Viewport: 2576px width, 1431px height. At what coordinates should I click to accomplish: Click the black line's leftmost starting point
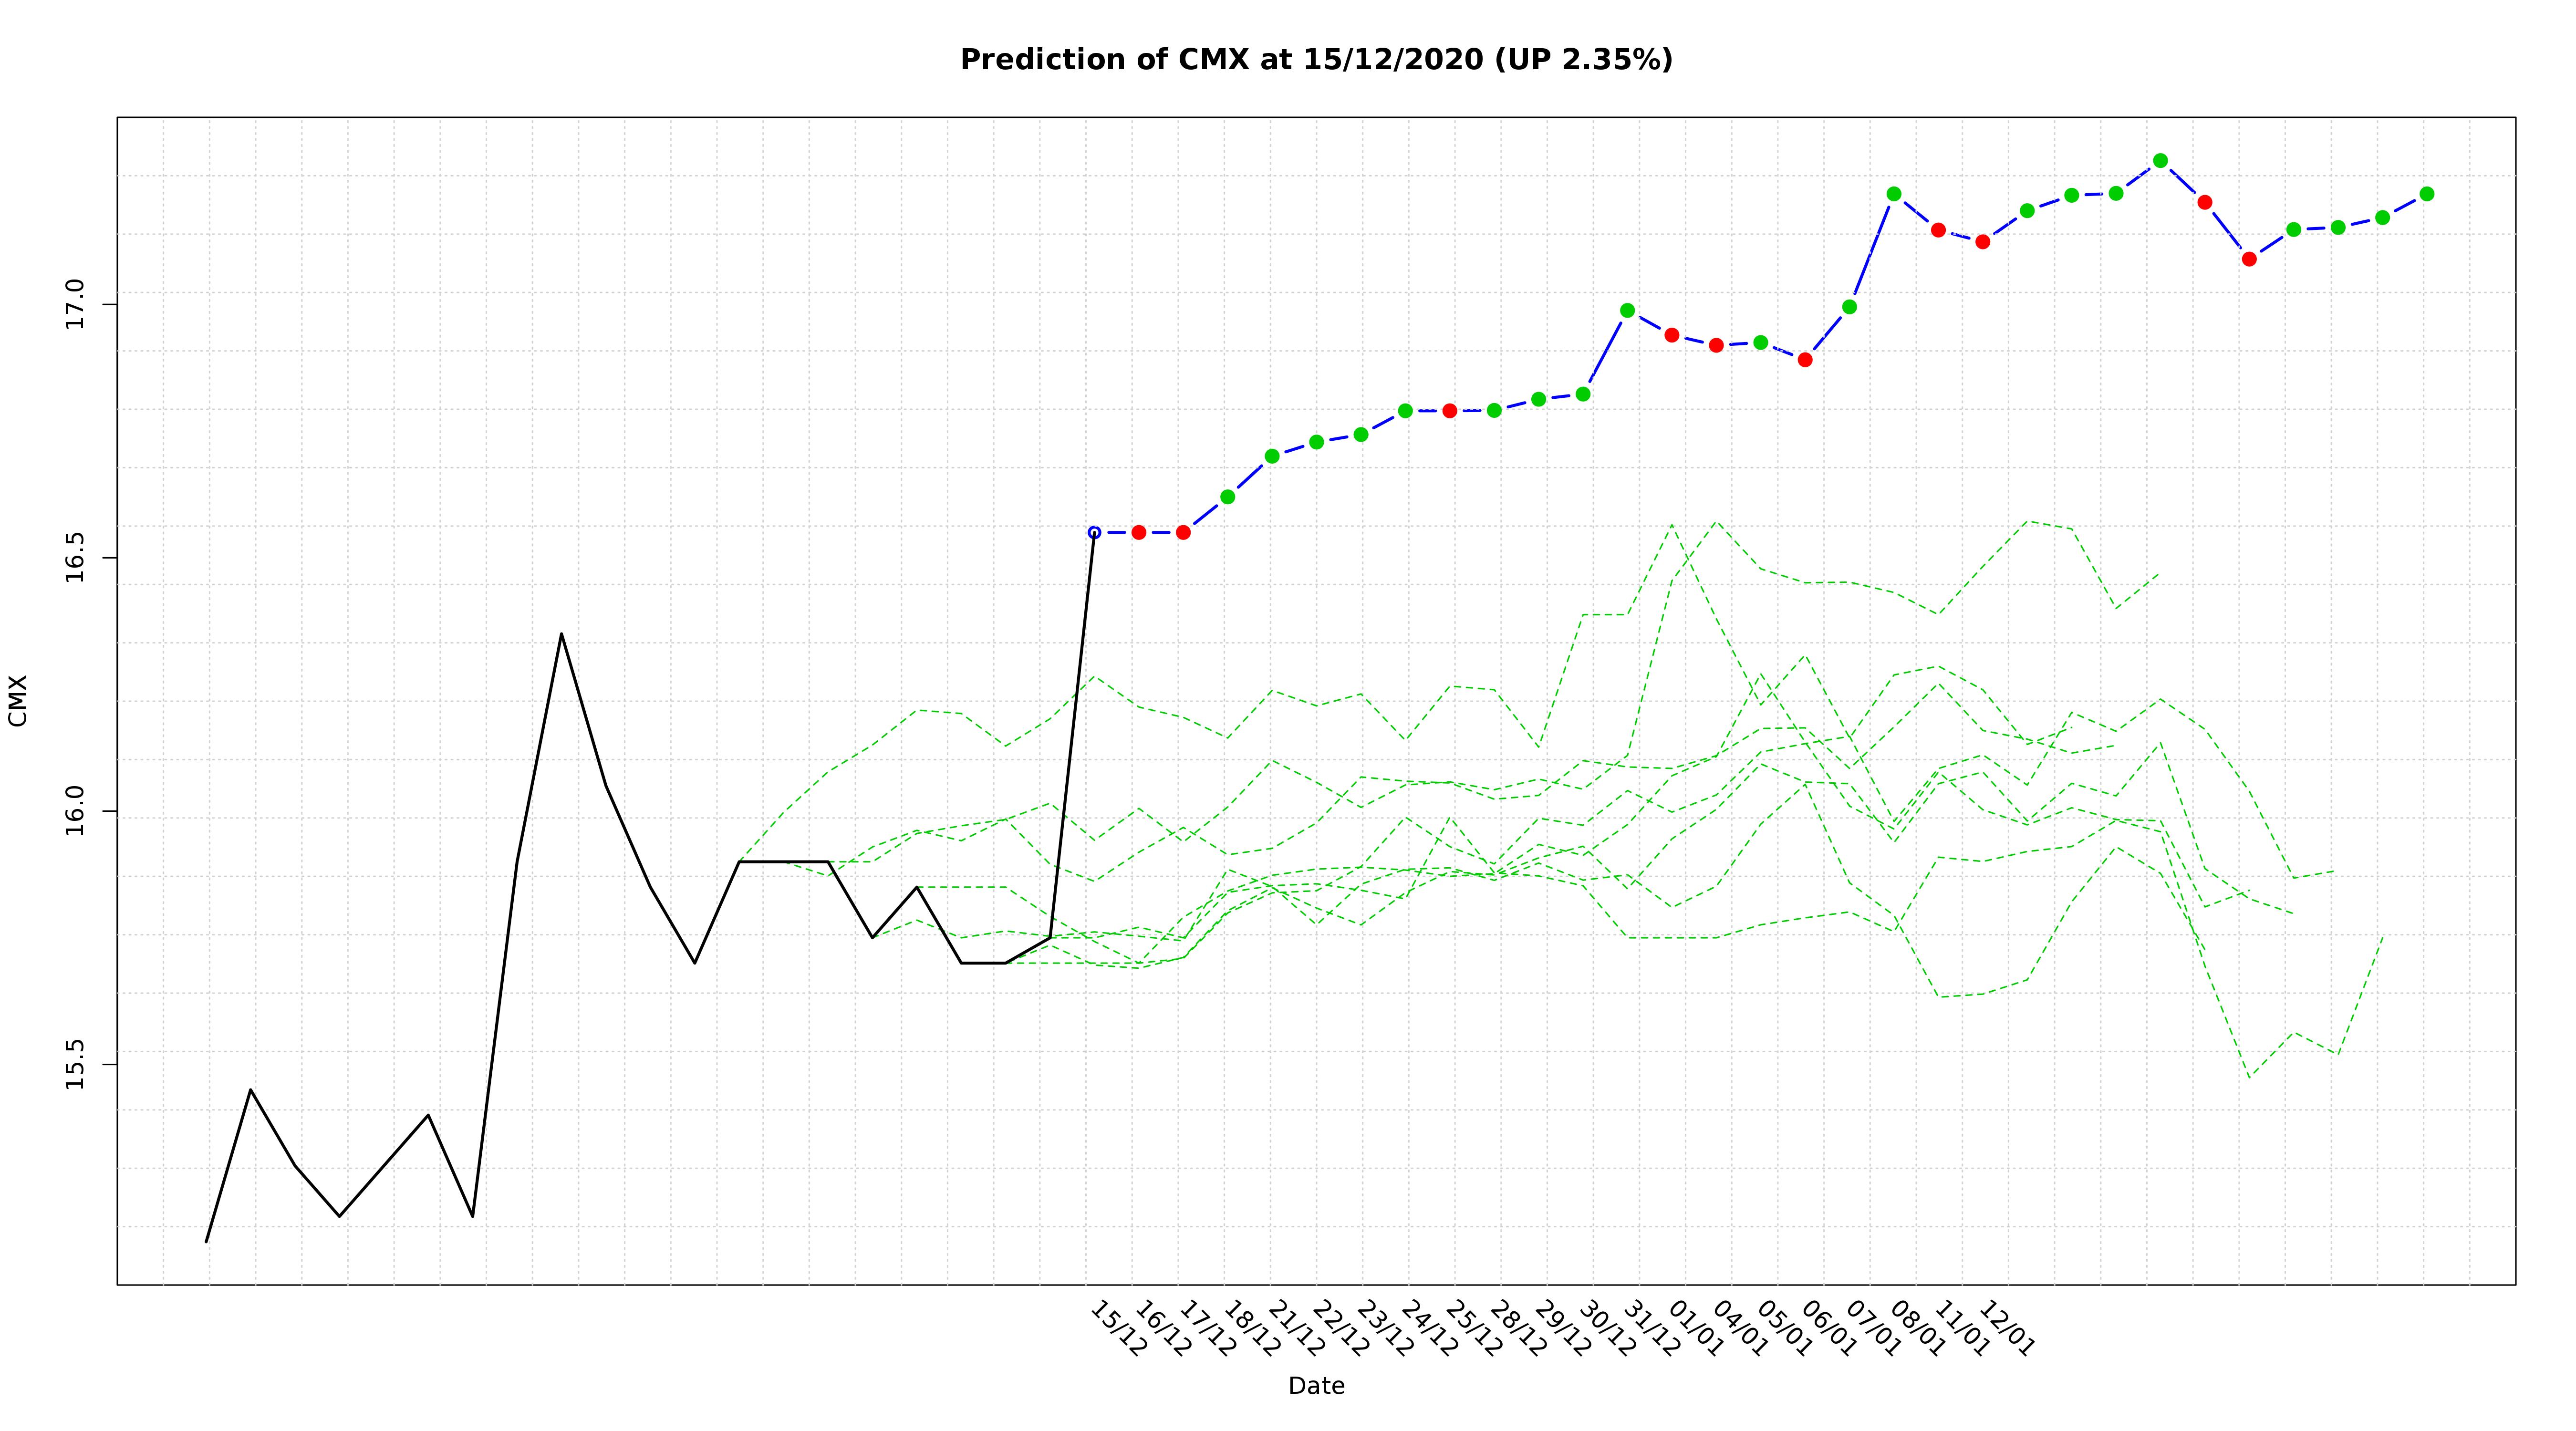(207, 1241)
